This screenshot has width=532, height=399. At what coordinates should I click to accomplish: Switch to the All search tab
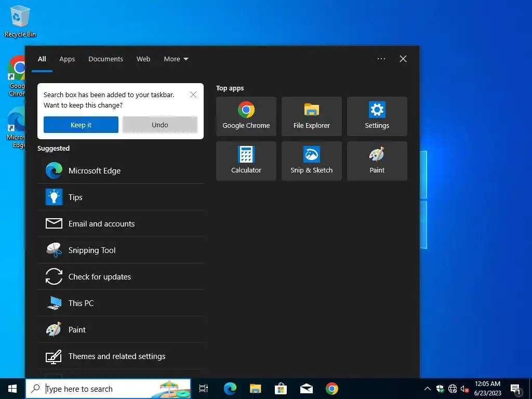click(42, 59)
